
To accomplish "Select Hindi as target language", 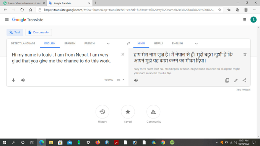I will pos(141,44).
